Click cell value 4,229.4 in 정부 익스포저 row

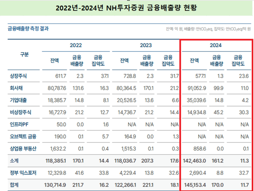pos(128,173)
